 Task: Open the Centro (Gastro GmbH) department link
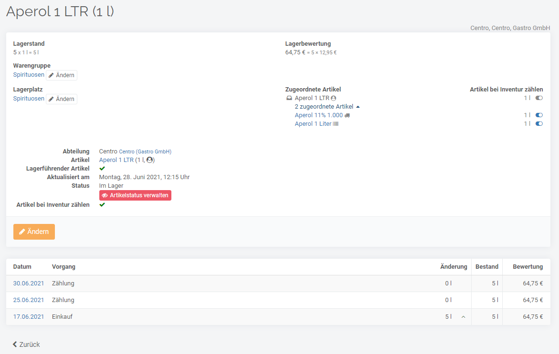point(145,152)
